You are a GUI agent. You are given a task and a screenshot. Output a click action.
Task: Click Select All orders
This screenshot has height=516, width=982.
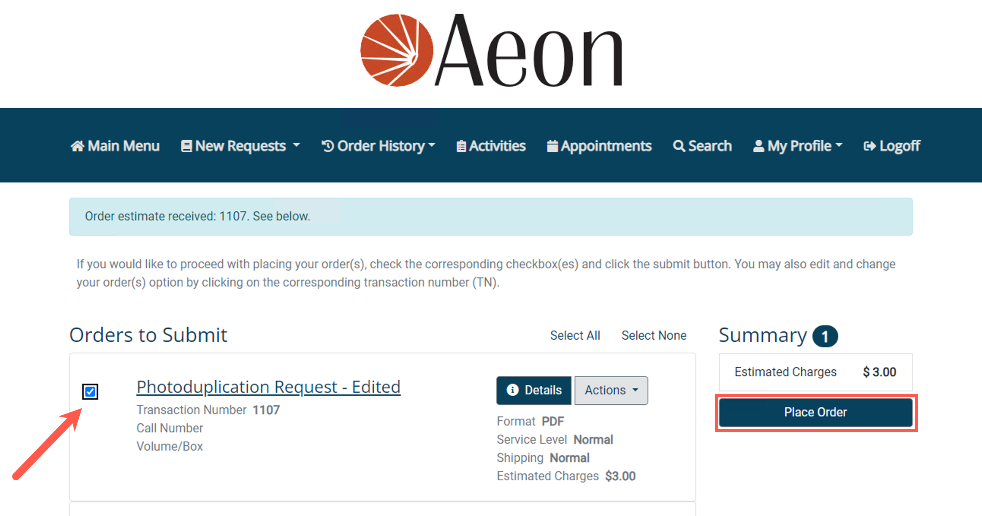click(575, 336)
